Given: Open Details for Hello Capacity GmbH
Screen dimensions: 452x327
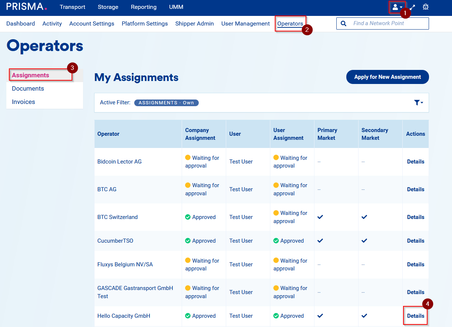Looking at the screenshot, I should pyautogui.click(x=415, y=316).
